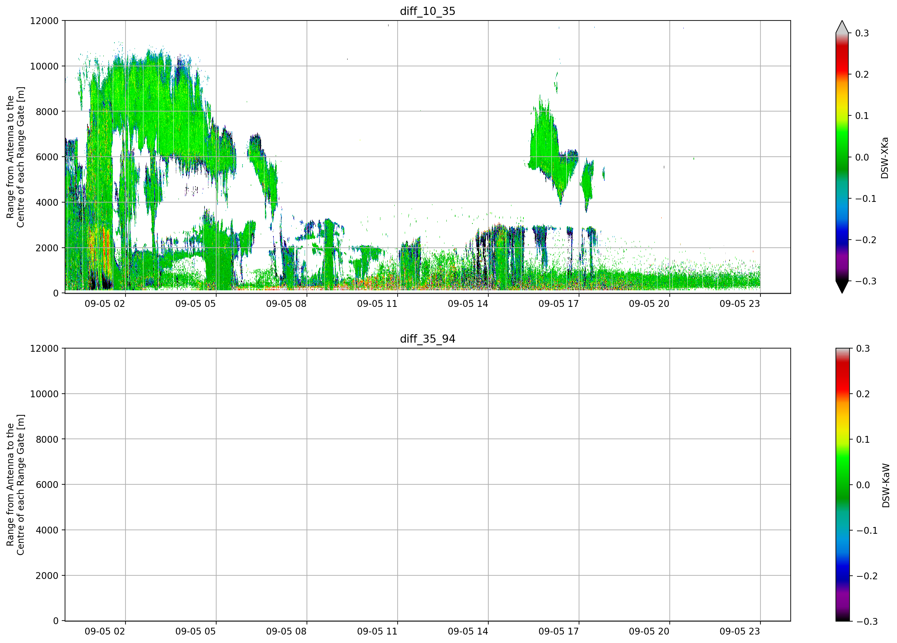Click the grey upper extend arrow of DSW-XKa colorbar
The height and width of the screenshot is (643, 897).
tap(842, 27)
